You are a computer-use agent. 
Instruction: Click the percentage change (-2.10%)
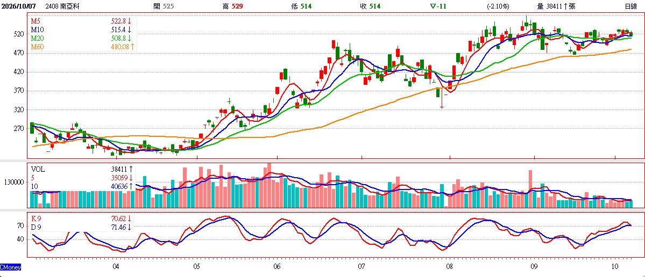pyautogui.click(x=498, y=6)
